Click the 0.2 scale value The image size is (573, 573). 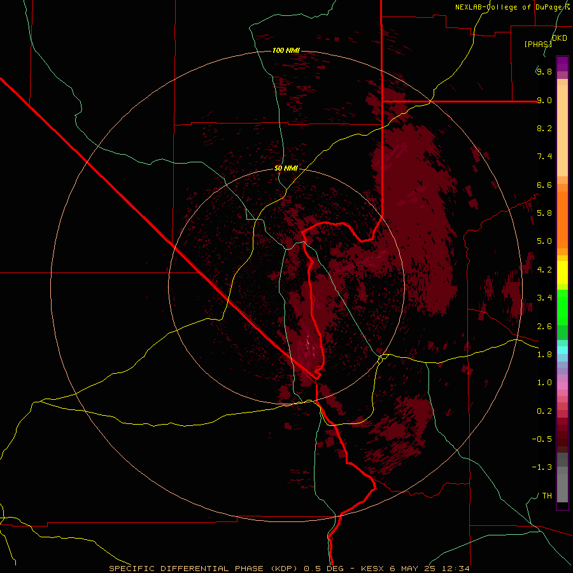[x=544, y=411]
